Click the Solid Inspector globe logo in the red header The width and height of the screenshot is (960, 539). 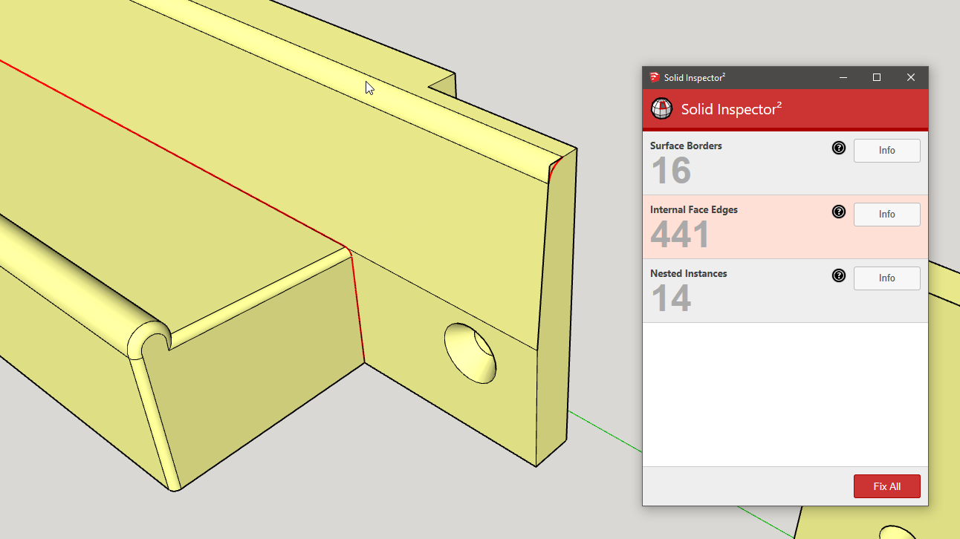[x=661, y=109]
